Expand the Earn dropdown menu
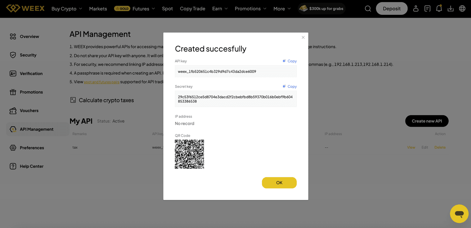The height and width of the screenshot is (228, 471). pyautogui.click(x=220, y=8)
